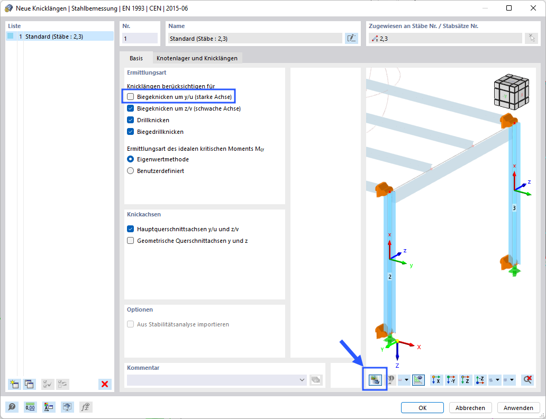546x419 pixels.
Task: Edit the name using the pencil icon
Action: click(352, 38)
